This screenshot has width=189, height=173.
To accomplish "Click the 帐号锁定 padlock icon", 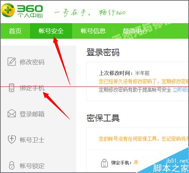I will point(12,165).
